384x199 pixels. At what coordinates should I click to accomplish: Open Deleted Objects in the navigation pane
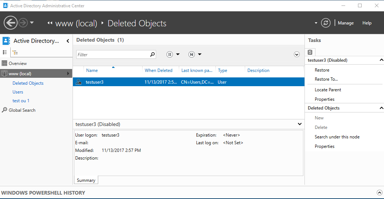point(28,83)
